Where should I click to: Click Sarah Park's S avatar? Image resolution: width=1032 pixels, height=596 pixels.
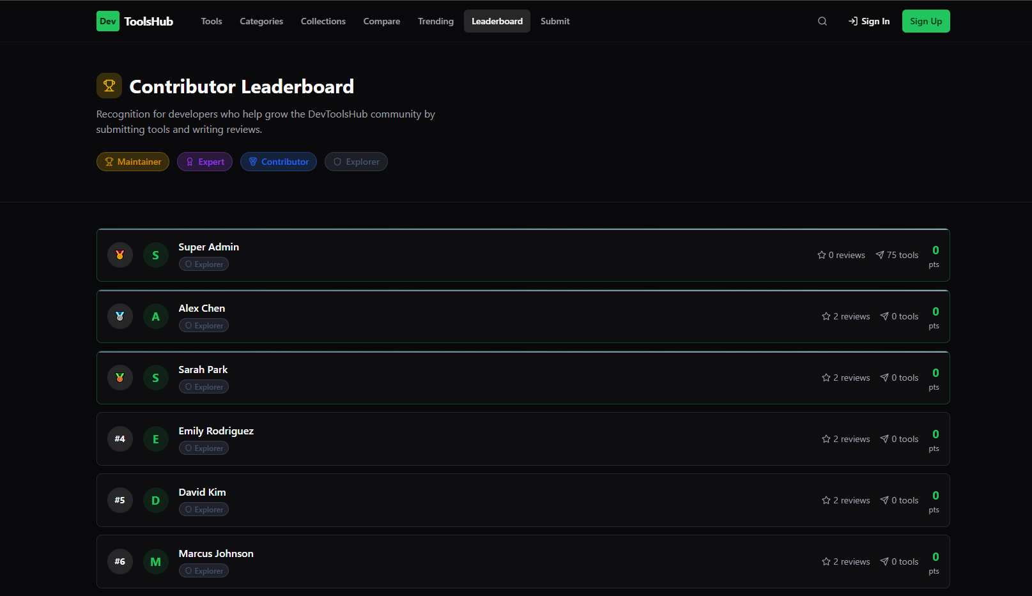coord(156,378)
